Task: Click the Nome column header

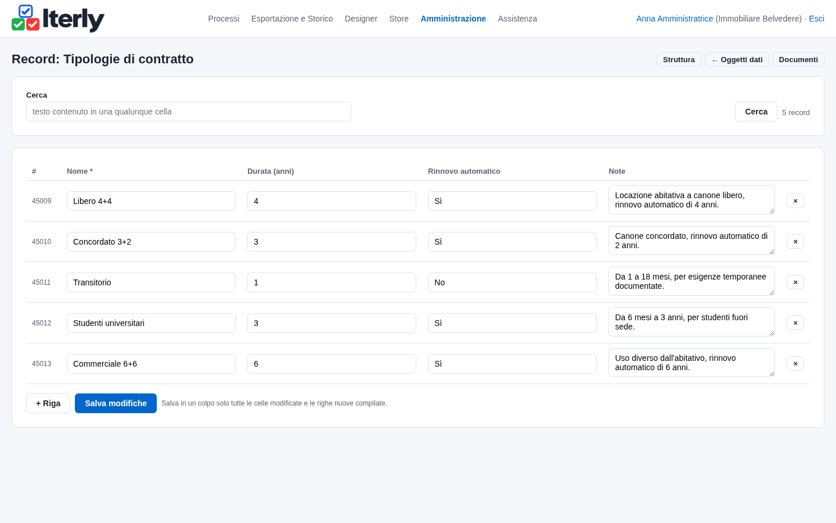Action: 80,171
